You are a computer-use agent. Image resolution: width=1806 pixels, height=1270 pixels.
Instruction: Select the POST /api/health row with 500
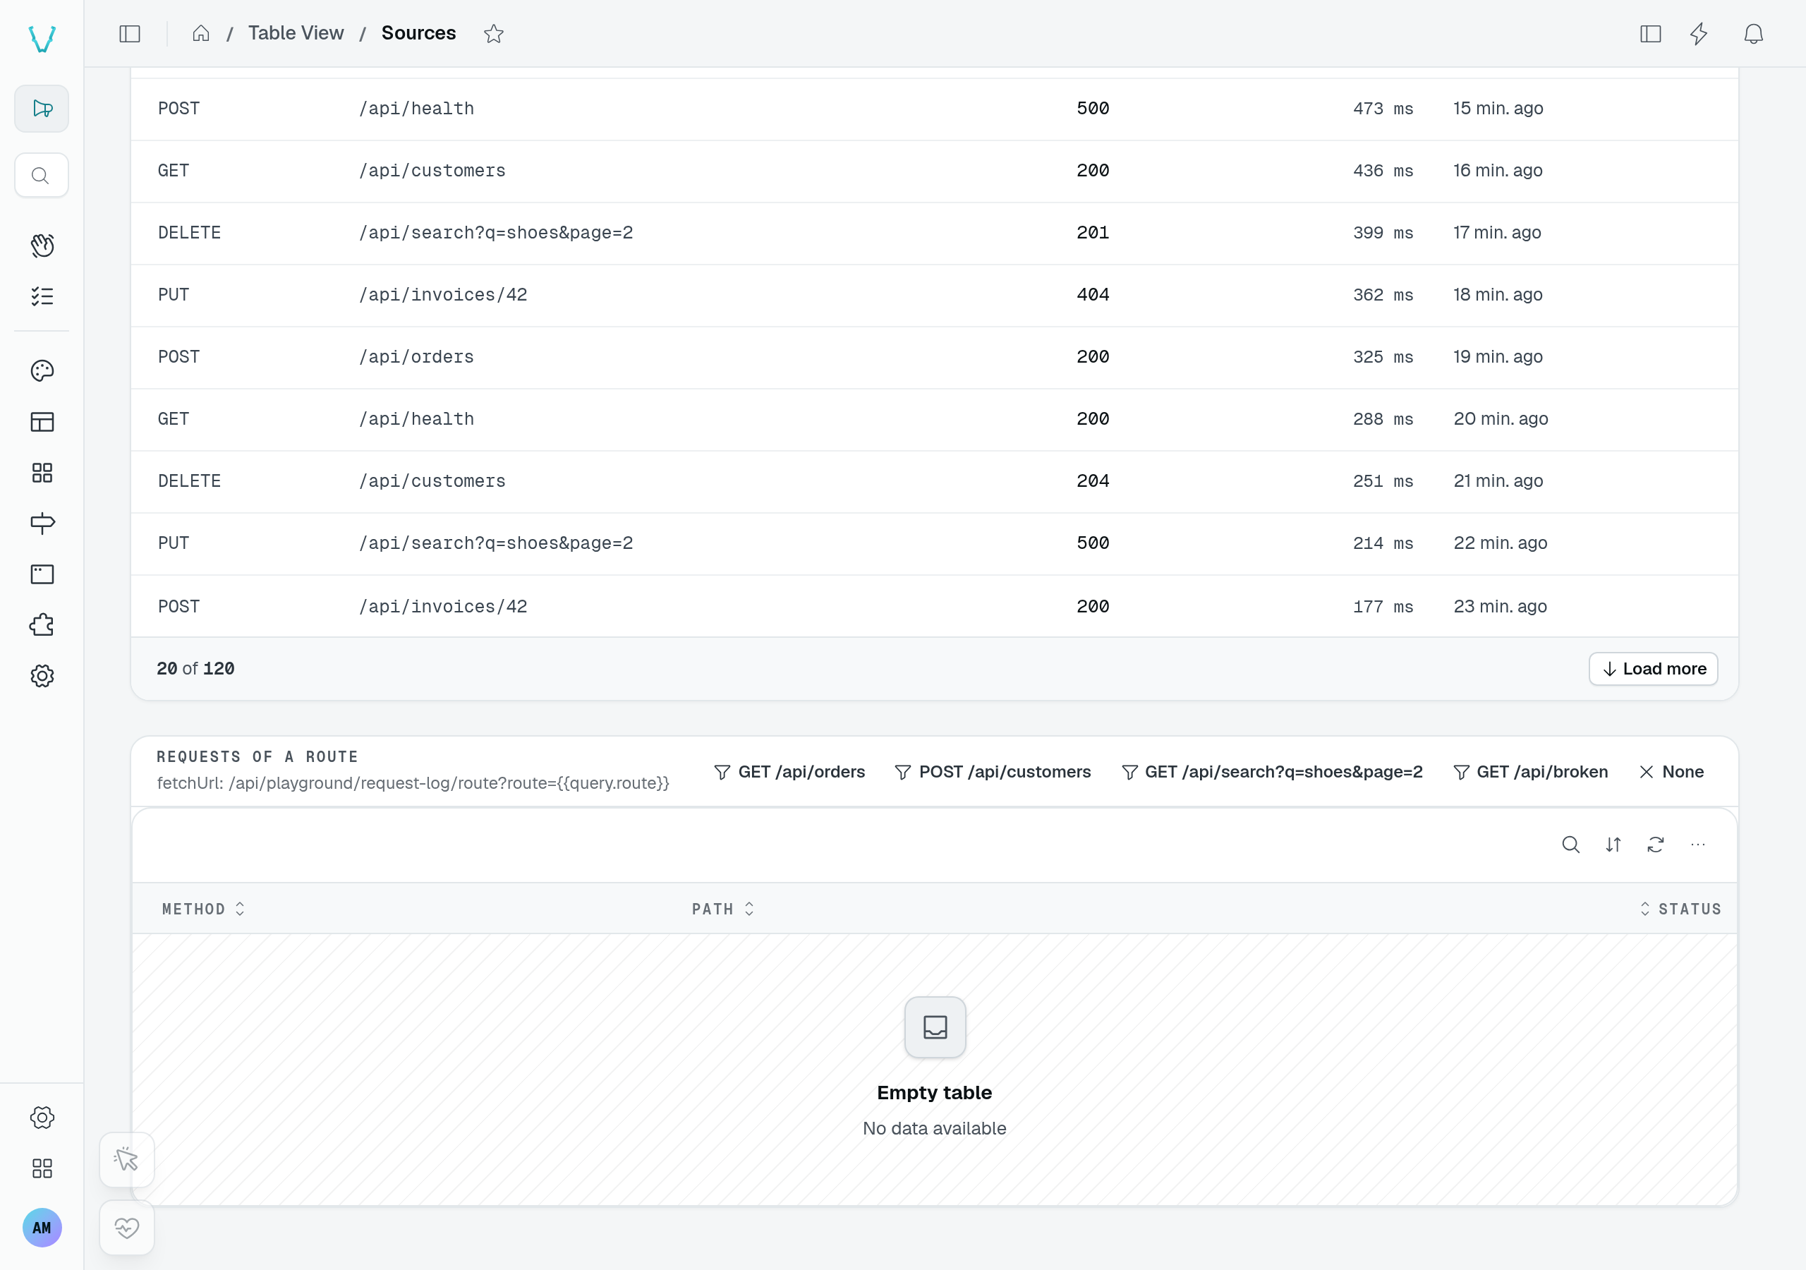pyautogui.click(x=933, y=109)
